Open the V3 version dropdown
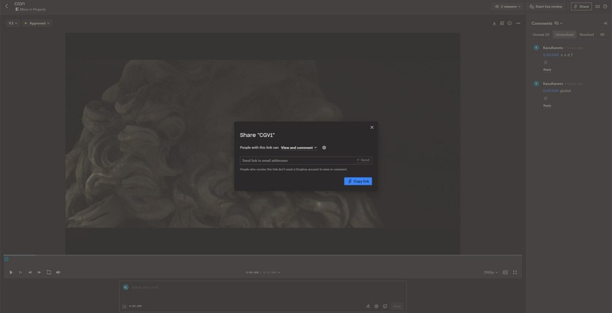Viewport: 612px width, 313px height. coord(13,23)
